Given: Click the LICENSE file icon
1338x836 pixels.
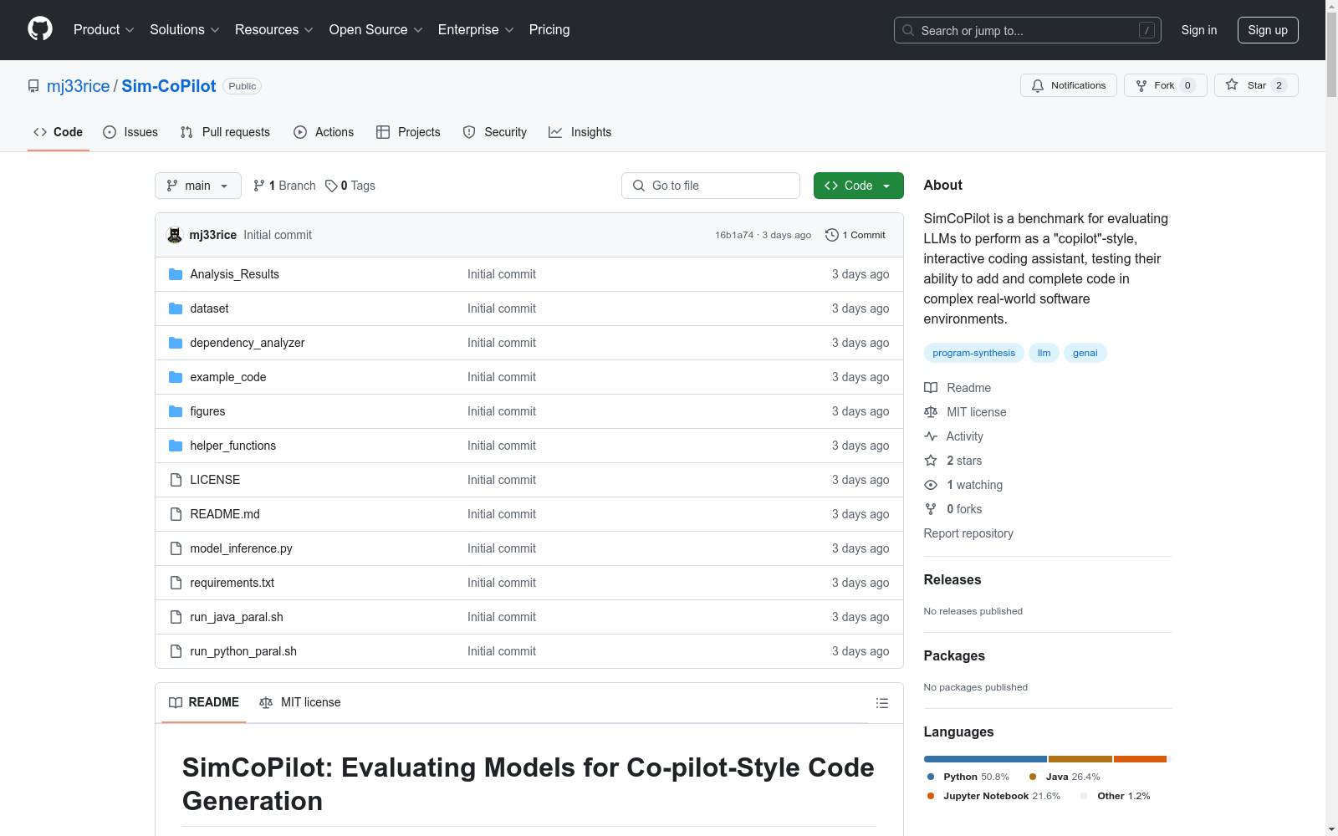Looking at the screenshot, I should [x=176, y=480].
